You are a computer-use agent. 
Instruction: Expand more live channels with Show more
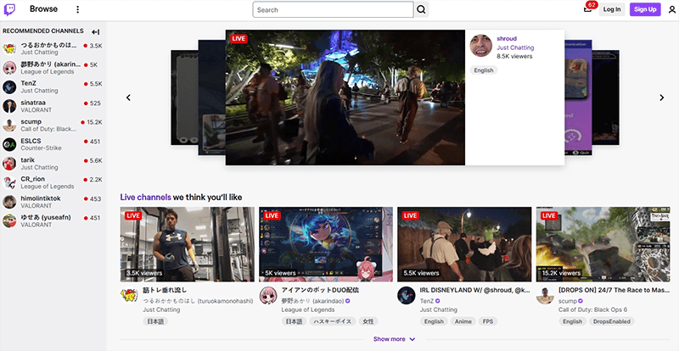[394, 339]
